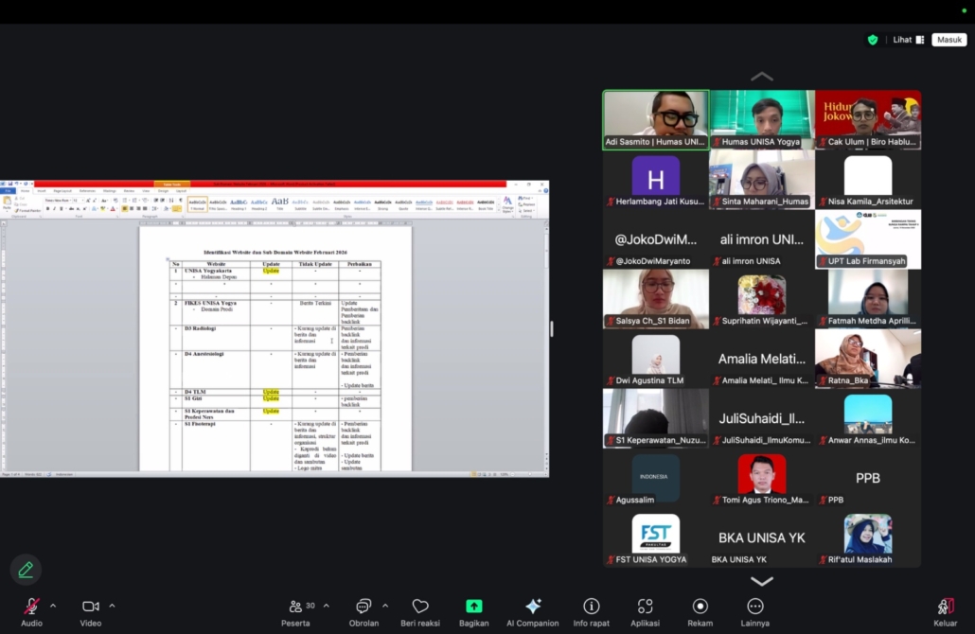The image size is (975, 634).
Task: Open the Lainnya more options menu
Action: coord(755,607)
